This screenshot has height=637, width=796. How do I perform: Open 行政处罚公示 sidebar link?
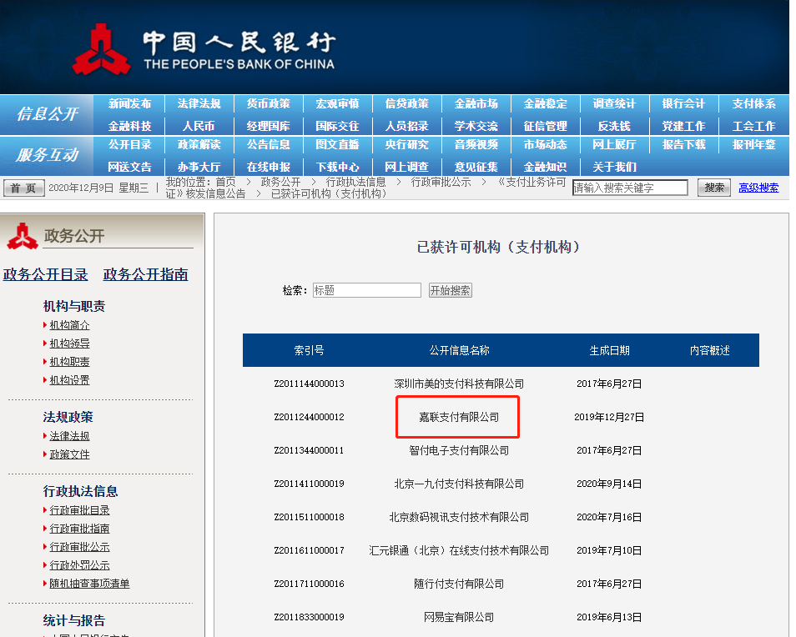click(80, 565)
